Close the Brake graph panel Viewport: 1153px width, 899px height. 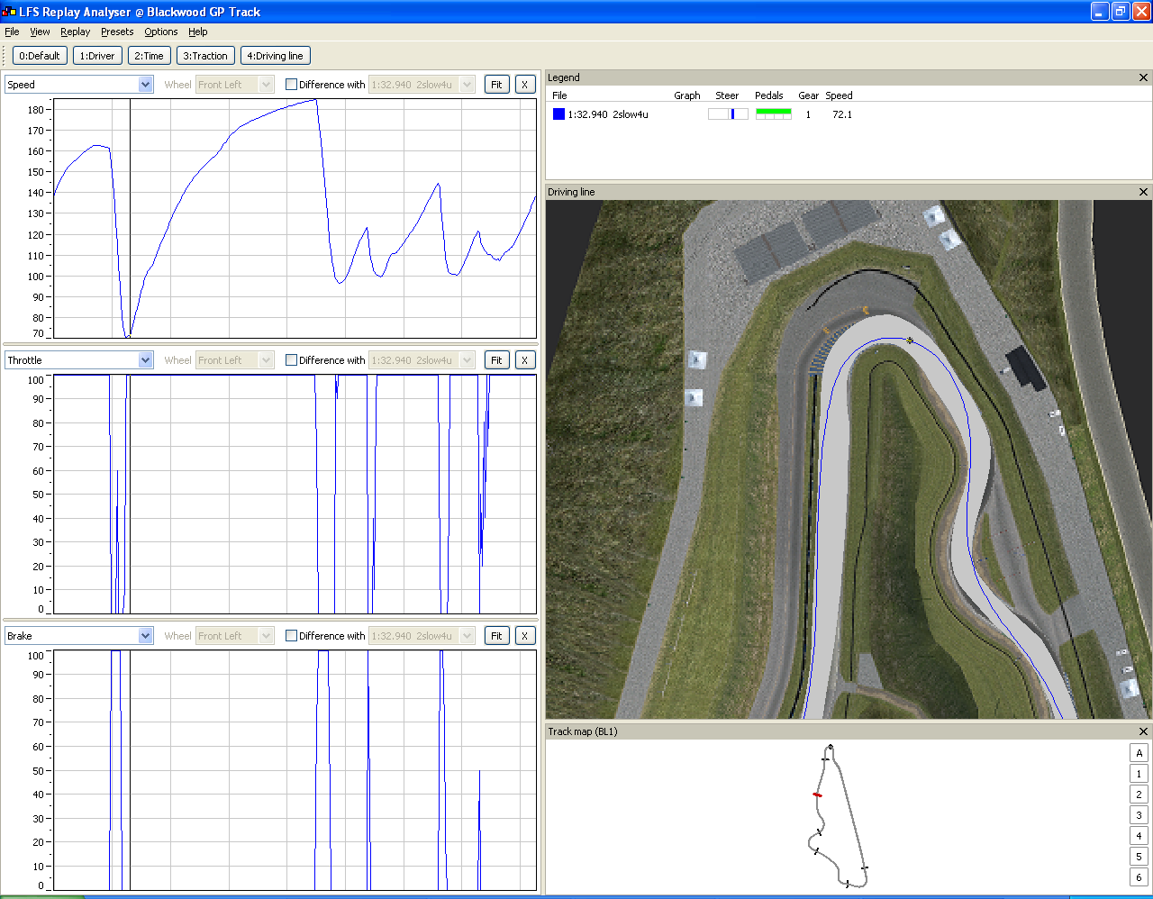524,636
